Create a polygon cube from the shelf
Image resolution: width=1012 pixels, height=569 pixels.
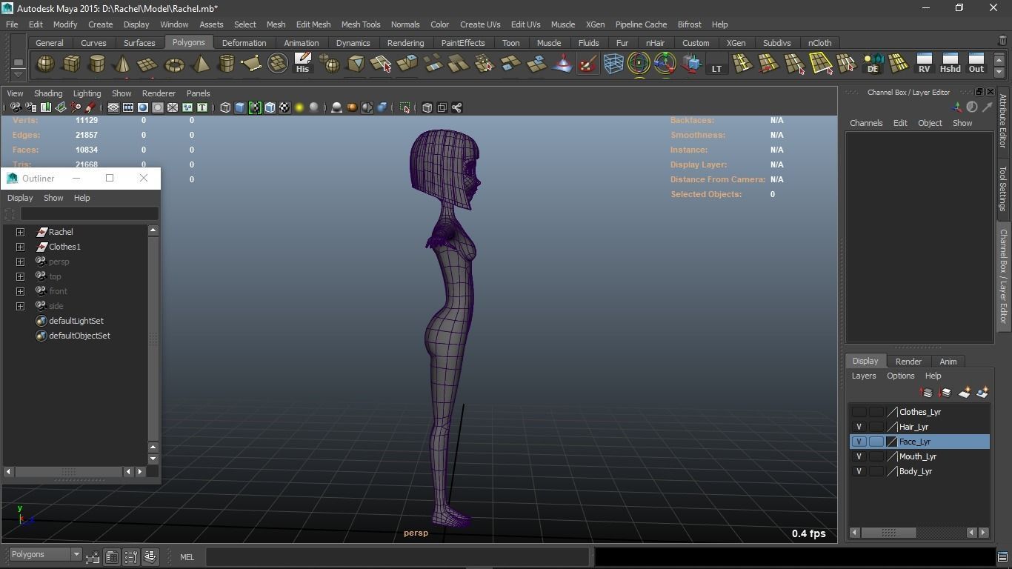[71, 64]
